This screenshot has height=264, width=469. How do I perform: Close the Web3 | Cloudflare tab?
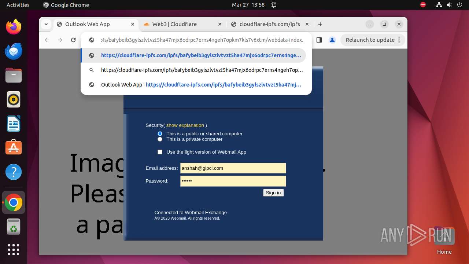coord(220,24)
